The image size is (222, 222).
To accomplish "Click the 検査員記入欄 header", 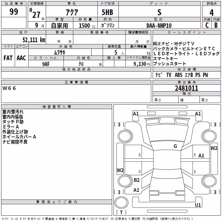I will coord(57,107).
